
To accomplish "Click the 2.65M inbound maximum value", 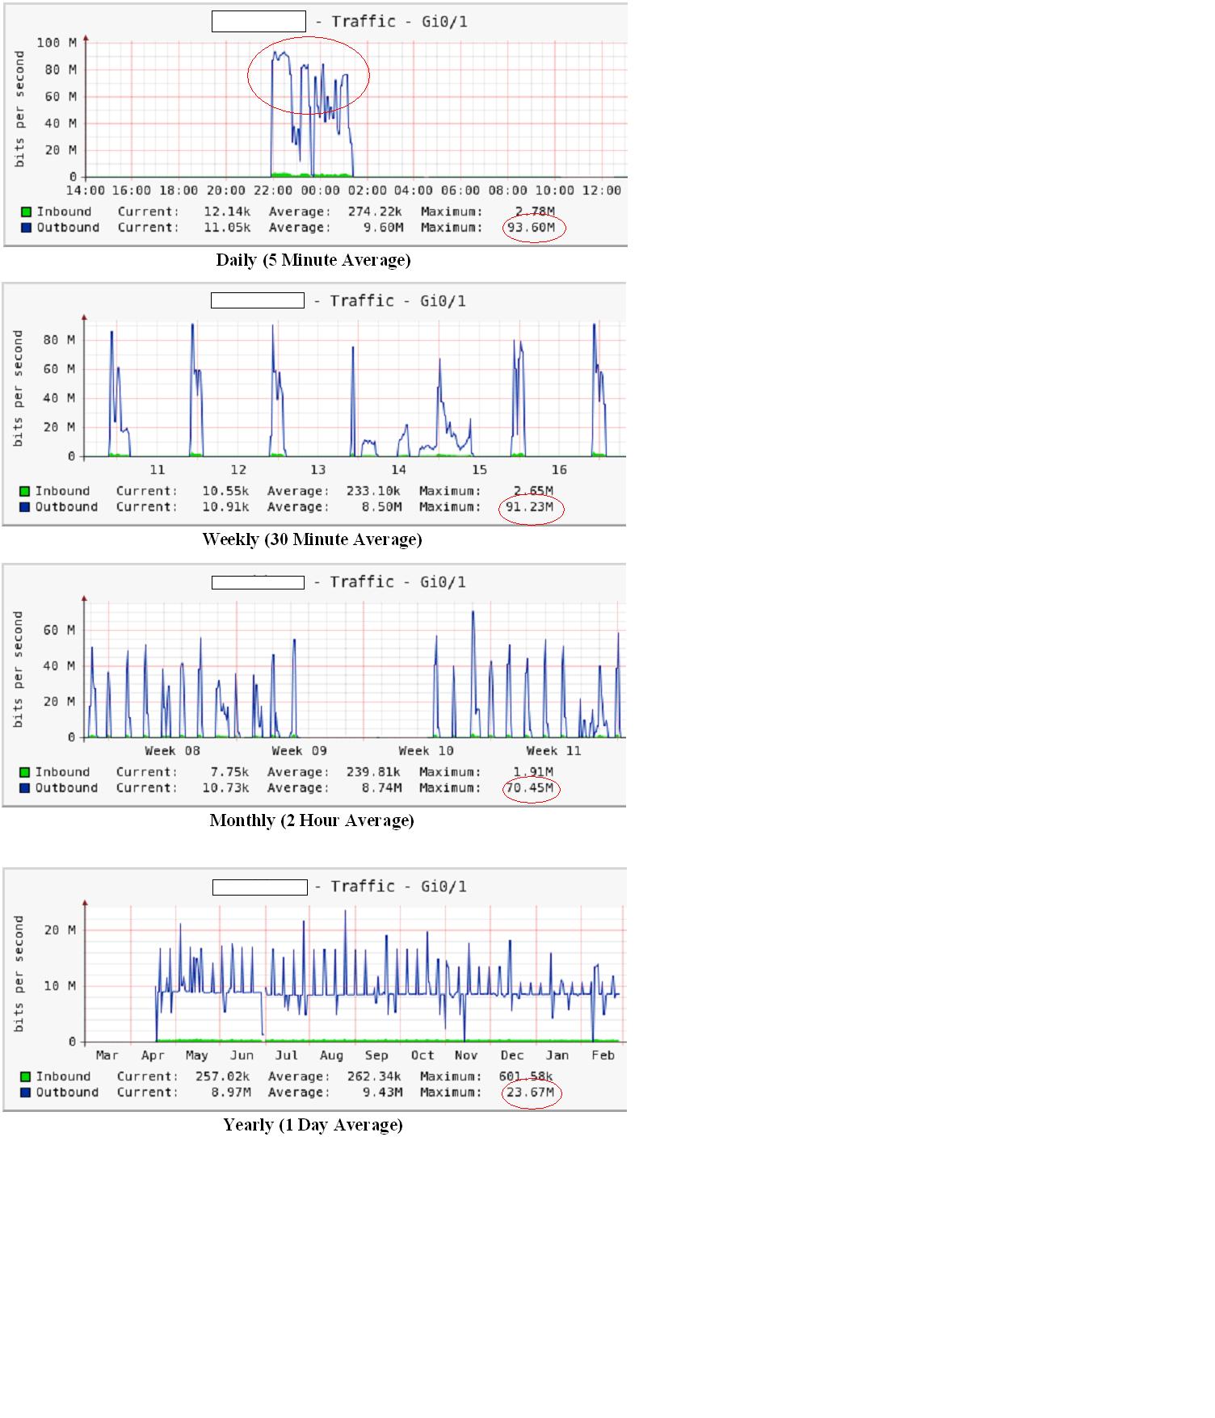I will pos(533,492).
